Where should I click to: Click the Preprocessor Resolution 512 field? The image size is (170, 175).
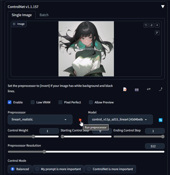[x=155, y=146]
